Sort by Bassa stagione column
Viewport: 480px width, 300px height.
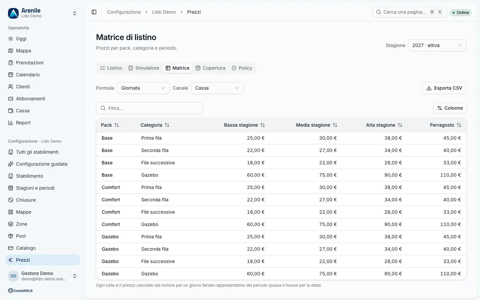click(x=244, y=125)
